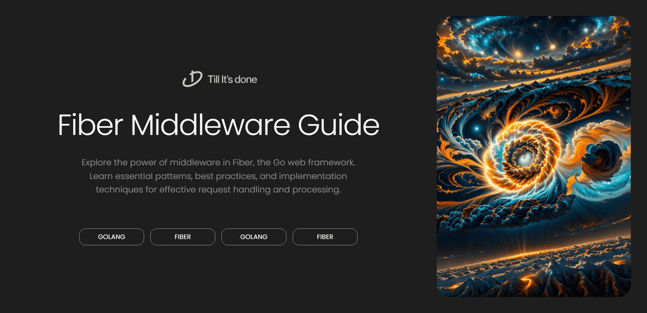The image size is (647, 313).
Task: Select the cosmic spiral hero illustration
Action: click(533, 156)
